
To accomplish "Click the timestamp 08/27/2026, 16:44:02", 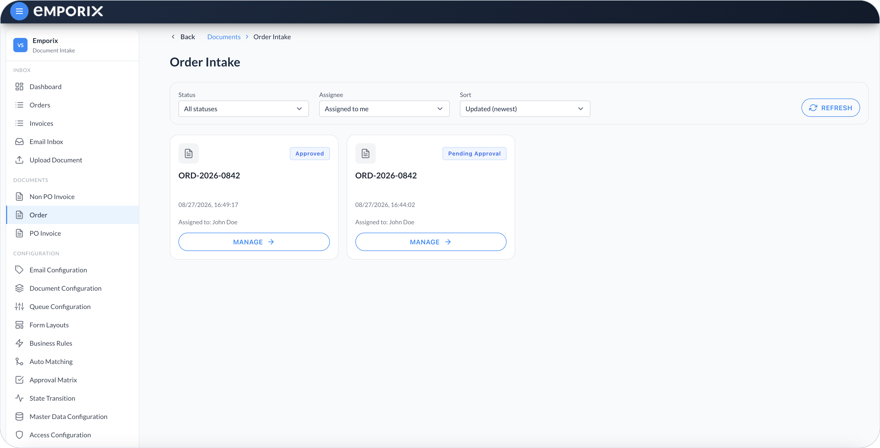I will click(385, 205).
